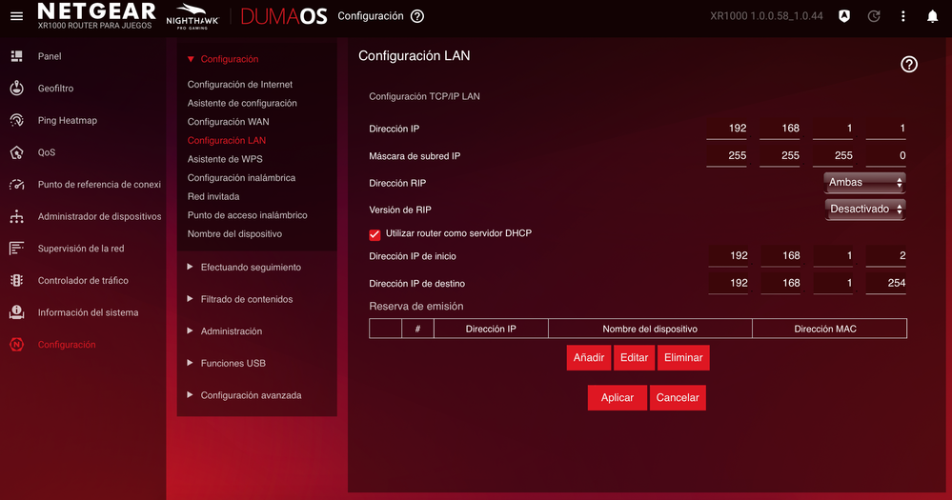Click first octet field of Dirección IP
This screenshot has height=500, width=952.
(x=727, y=129)
